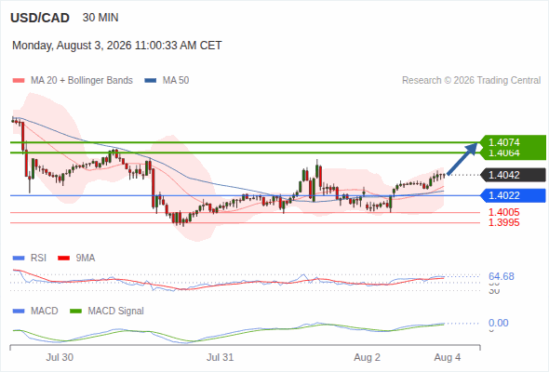The image size is (549, 372).
Task: Select the Jul 31 timeline date marker
Action: (x=220, y=358)
